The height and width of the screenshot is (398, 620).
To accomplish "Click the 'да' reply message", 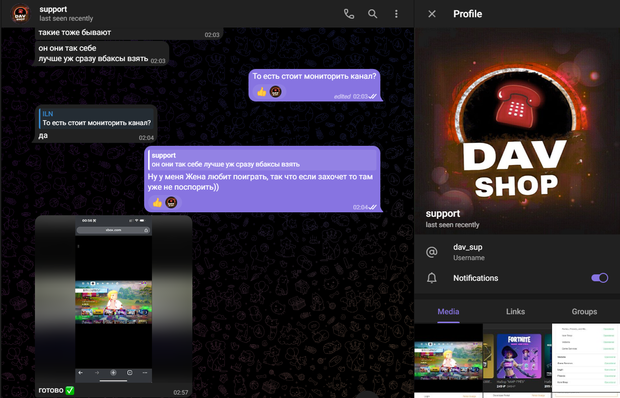I will 43,135.
